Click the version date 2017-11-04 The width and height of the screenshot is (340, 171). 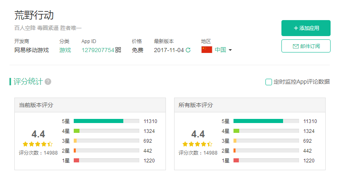click(169, 50)
